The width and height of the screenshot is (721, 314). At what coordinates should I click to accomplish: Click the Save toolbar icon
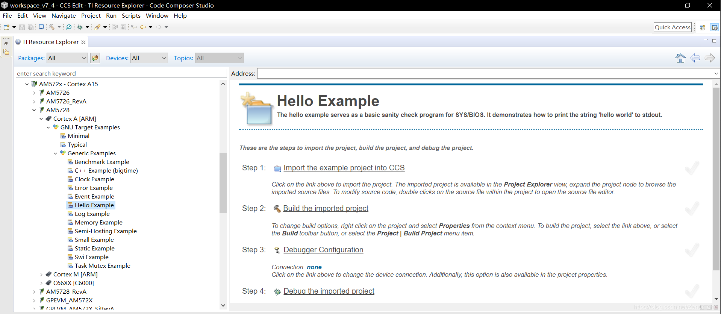(x=22, y=27)
